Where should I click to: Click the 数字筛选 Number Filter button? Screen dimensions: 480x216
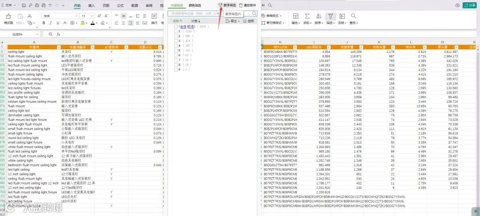point(227,5)
